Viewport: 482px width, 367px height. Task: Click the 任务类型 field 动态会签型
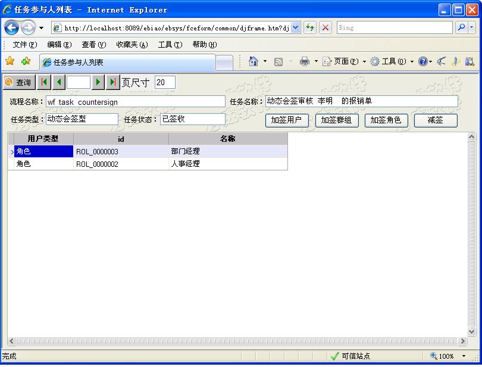[x=82, y=119]
